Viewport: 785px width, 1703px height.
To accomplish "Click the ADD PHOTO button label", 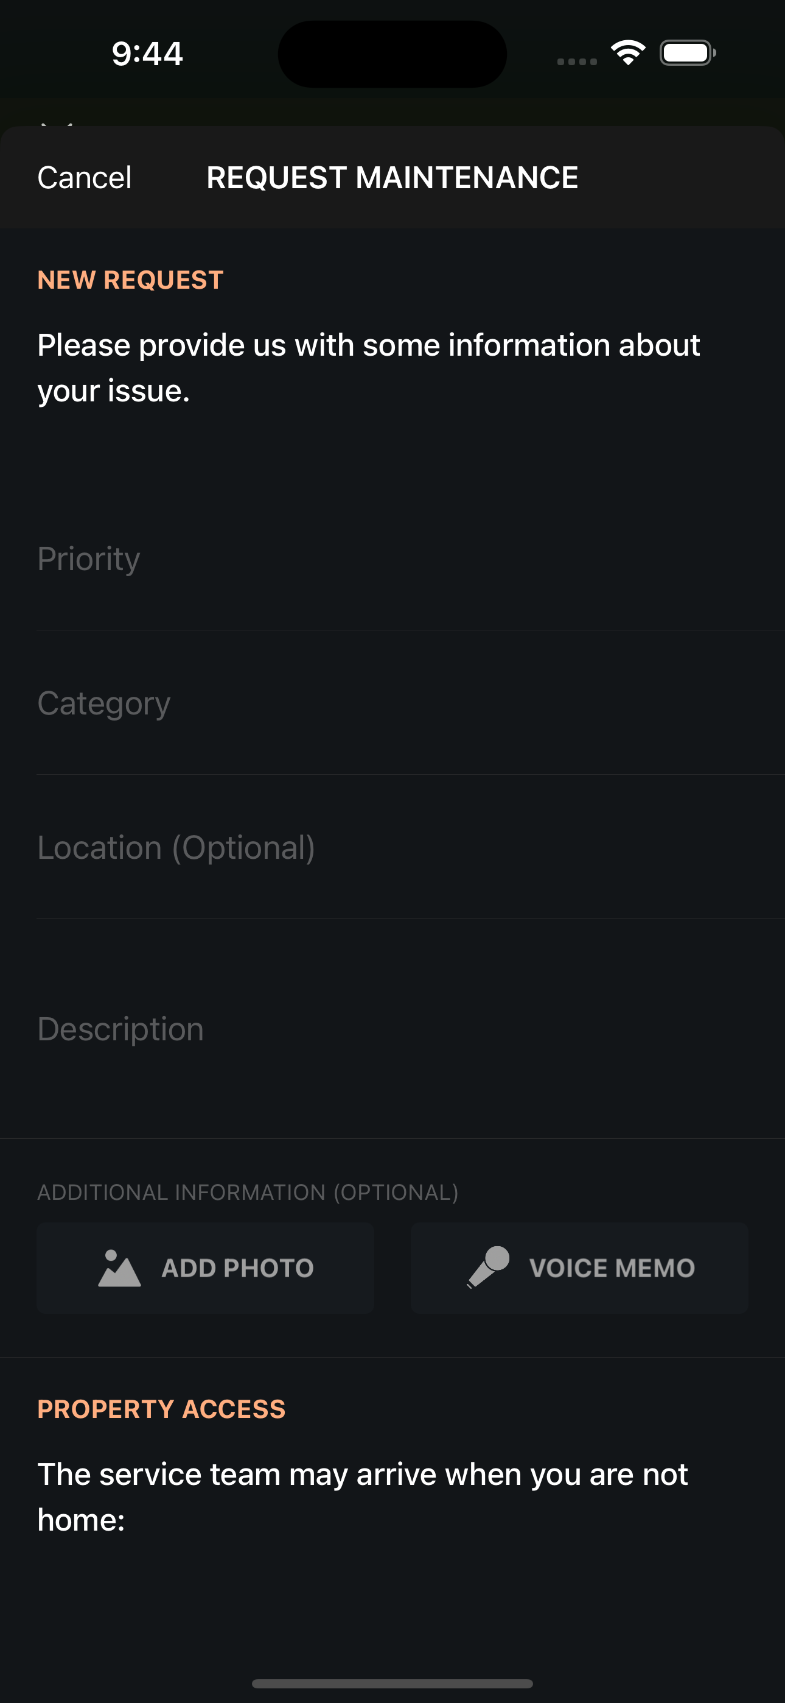I will (238, 1268).
